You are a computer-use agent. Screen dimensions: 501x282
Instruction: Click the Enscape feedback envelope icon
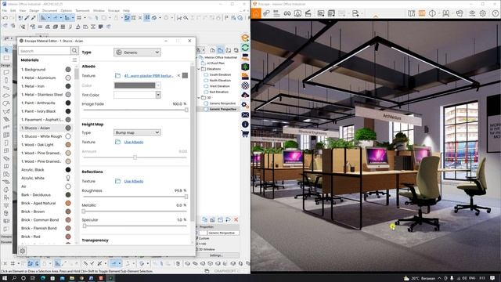245,114
